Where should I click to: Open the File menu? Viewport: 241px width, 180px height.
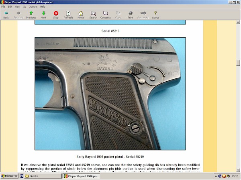[3, 6]
